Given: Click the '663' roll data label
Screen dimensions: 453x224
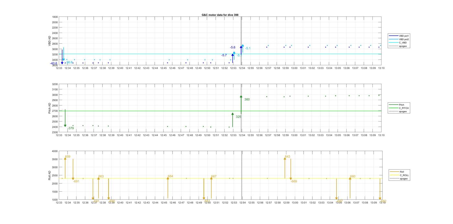Looking at the screenshot, I should pyautogui.click(x=101, y=176).
